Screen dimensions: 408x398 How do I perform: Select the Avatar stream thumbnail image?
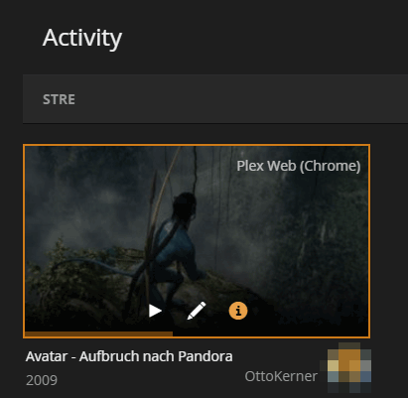click(197, 241)
